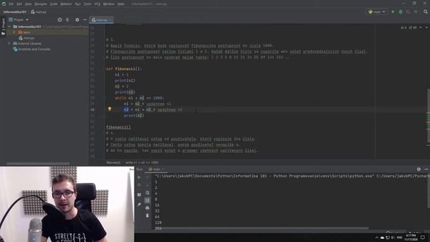Screen dimensions: 430x242
Task: Hide the Run tool window
Action: [426, 169]
